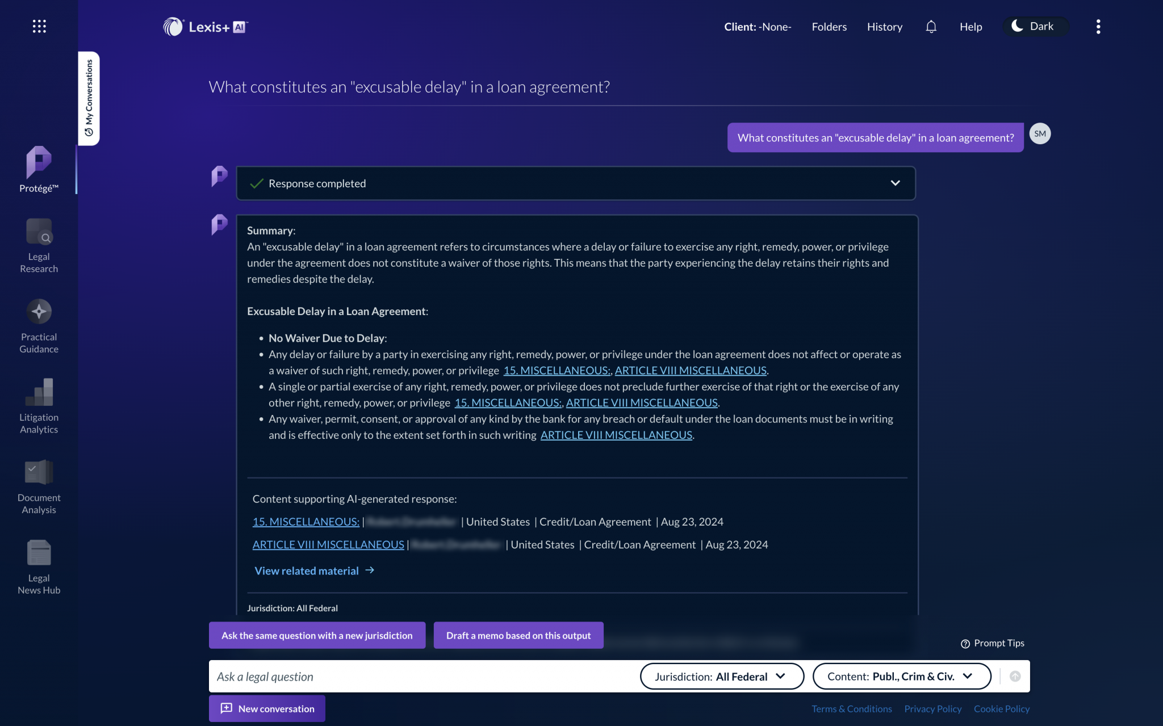The height and width of the screenshot is (726, 1163).
Task: Click Ask the same question with a new jurisdiction
Action: [x=317, y=635]
